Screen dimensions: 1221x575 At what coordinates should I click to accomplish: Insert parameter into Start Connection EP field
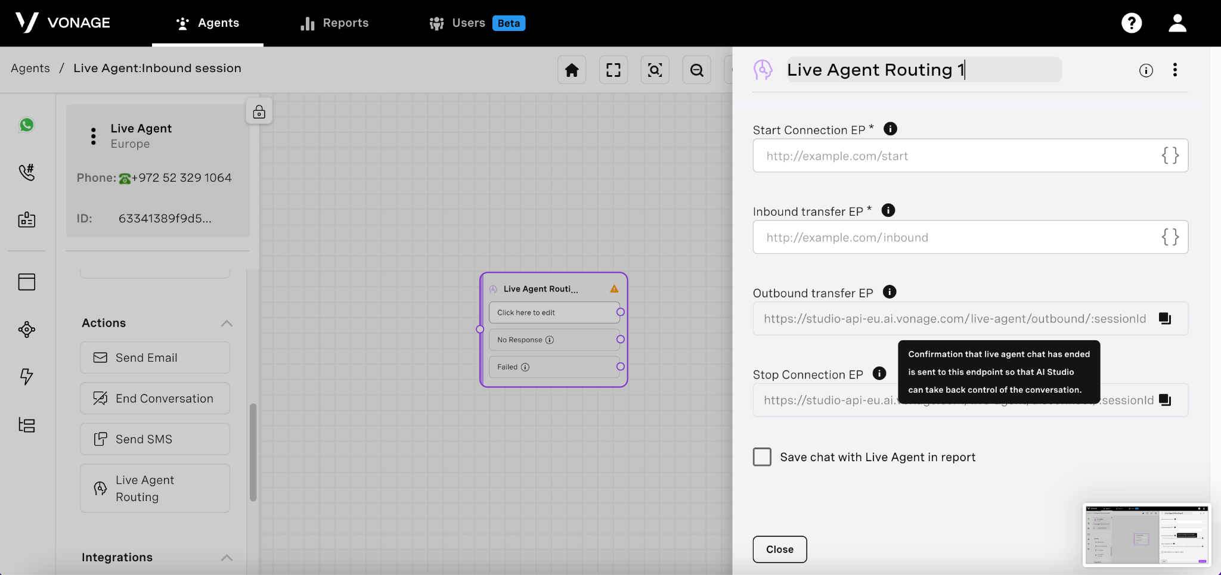click(1170, 156)
